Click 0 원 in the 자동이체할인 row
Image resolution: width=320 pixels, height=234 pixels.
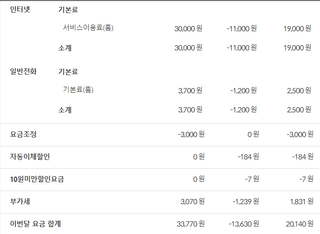point(199,157)
